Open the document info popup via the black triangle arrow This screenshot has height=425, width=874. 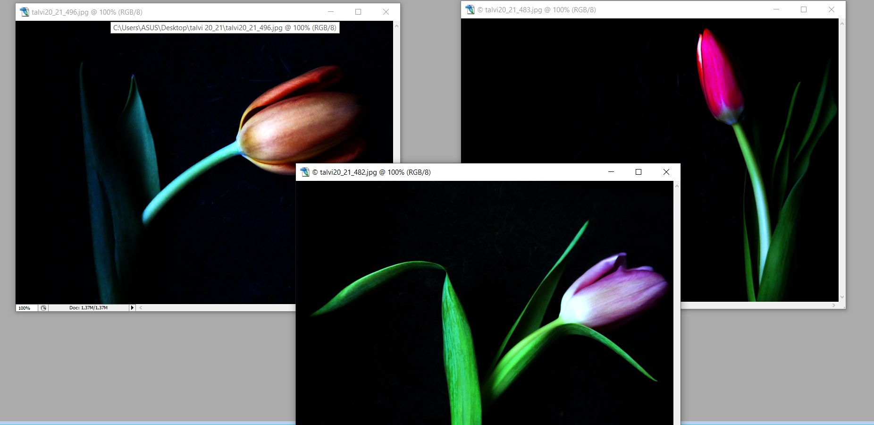(132, 307)
